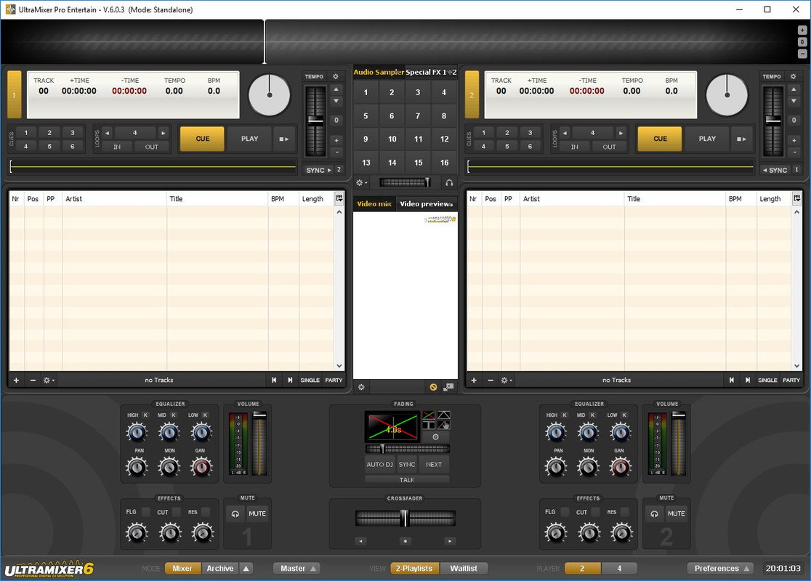
Task: Open right playlist gear dropdown
Action: pos(507,380)
